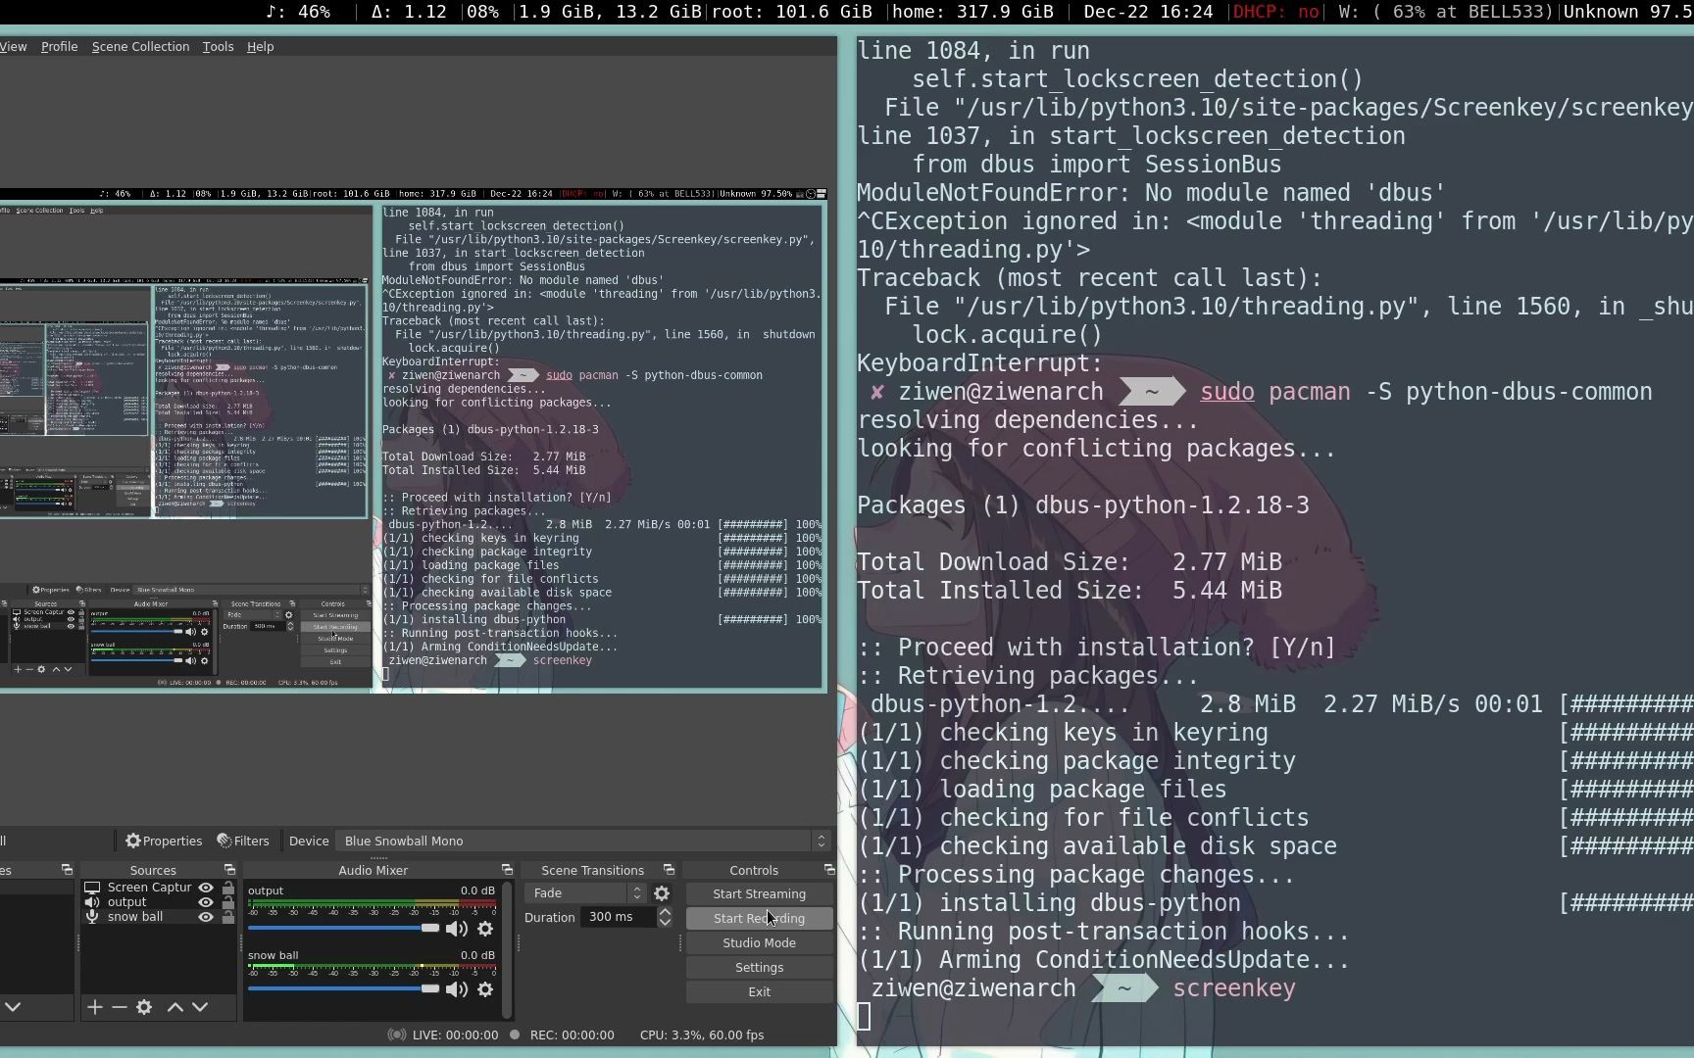This screenshot has height=1058, width=1694.
Task: Open source Properties button
Action: (x=164, y=841)
